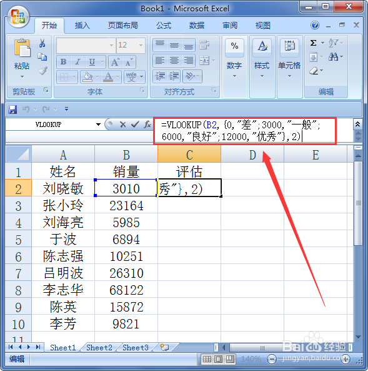Open the font size dropdown
This screenshot has height=371, width=368.
(141, 45)
